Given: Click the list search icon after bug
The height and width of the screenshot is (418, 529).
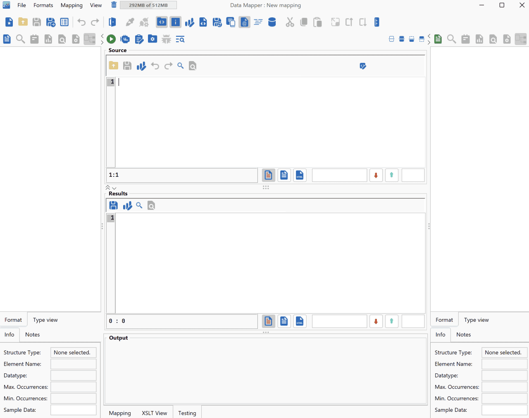Looking at the screenshot, I should [x=180, y=39].
